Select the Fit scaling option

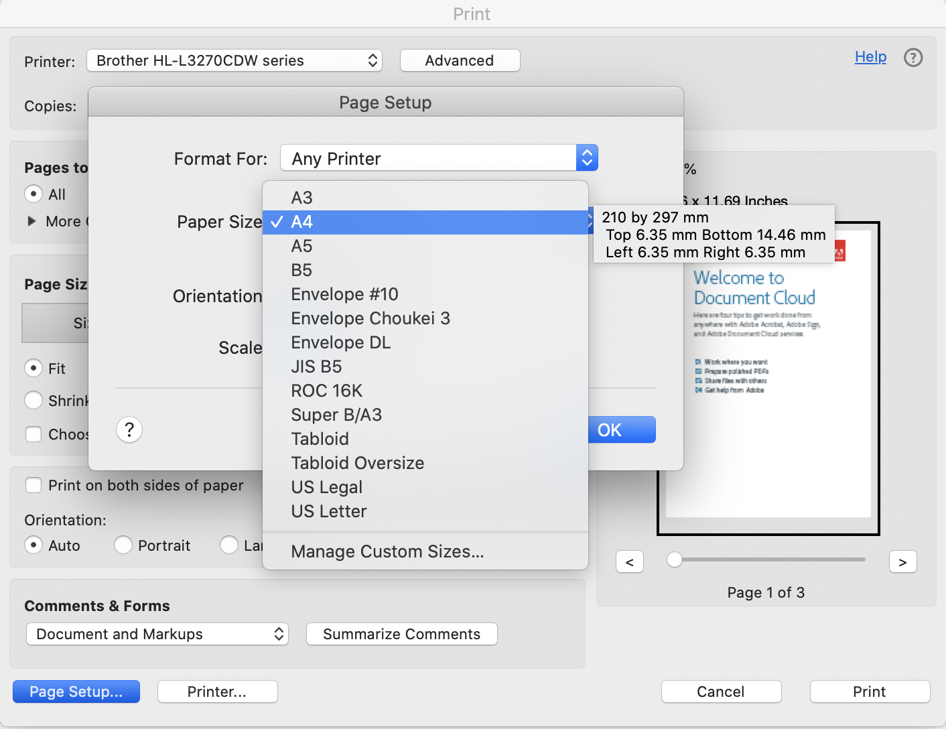pyautogui.click(x=33, y=368)
